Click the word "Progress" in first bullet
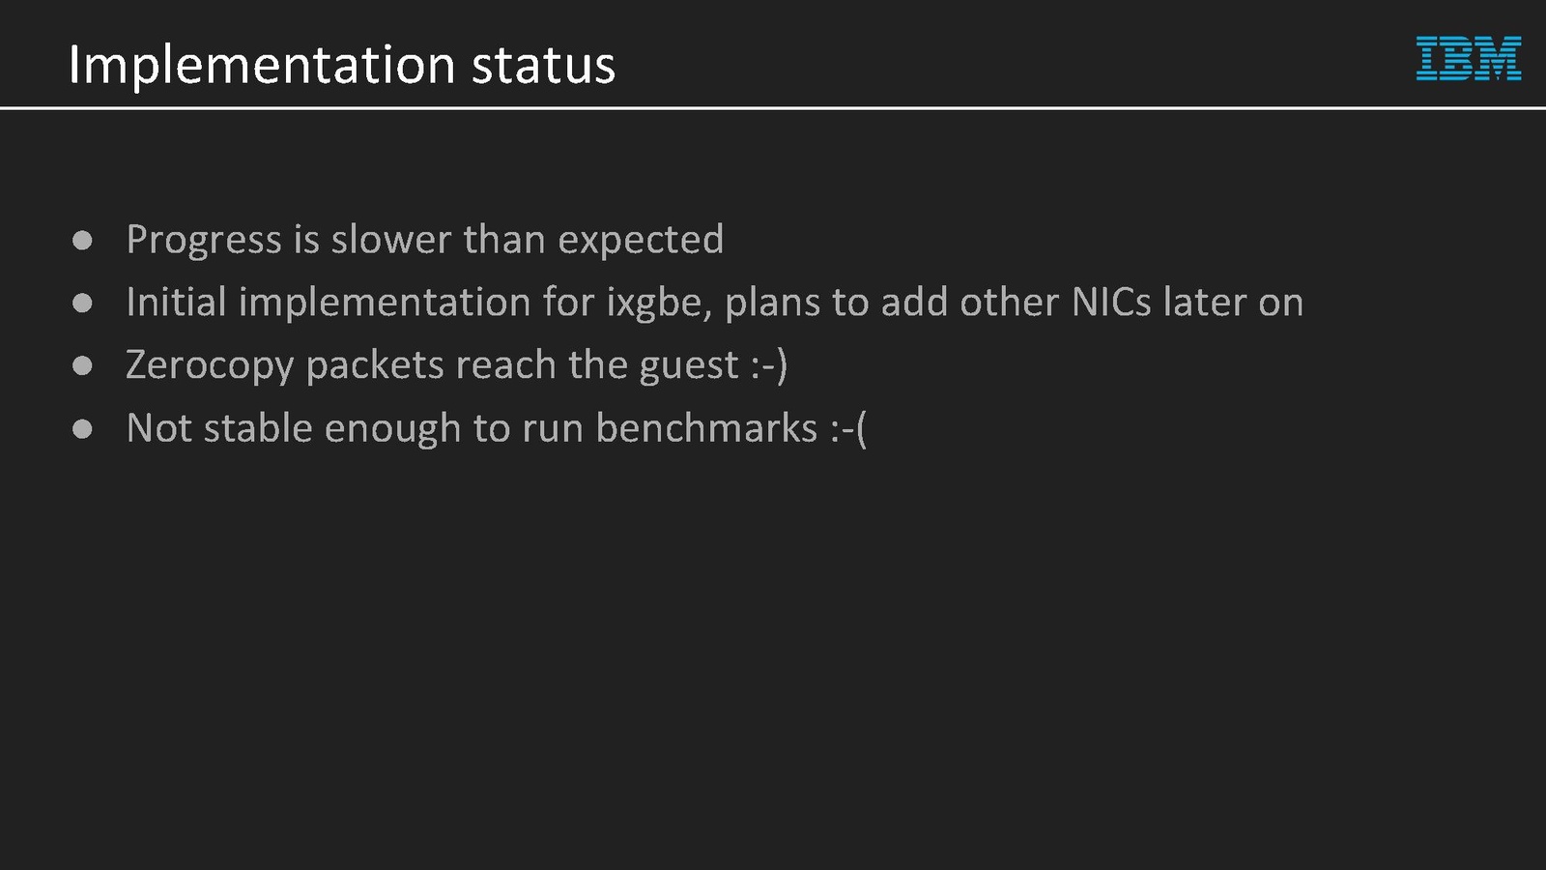This screenshot has width=1546, height=870. pos(203,240)
